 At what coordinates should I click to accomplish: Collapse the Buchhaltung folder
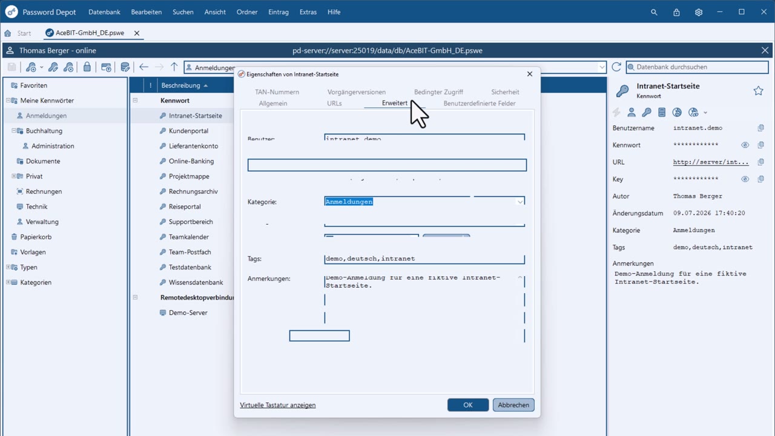[x=14, y=131]
